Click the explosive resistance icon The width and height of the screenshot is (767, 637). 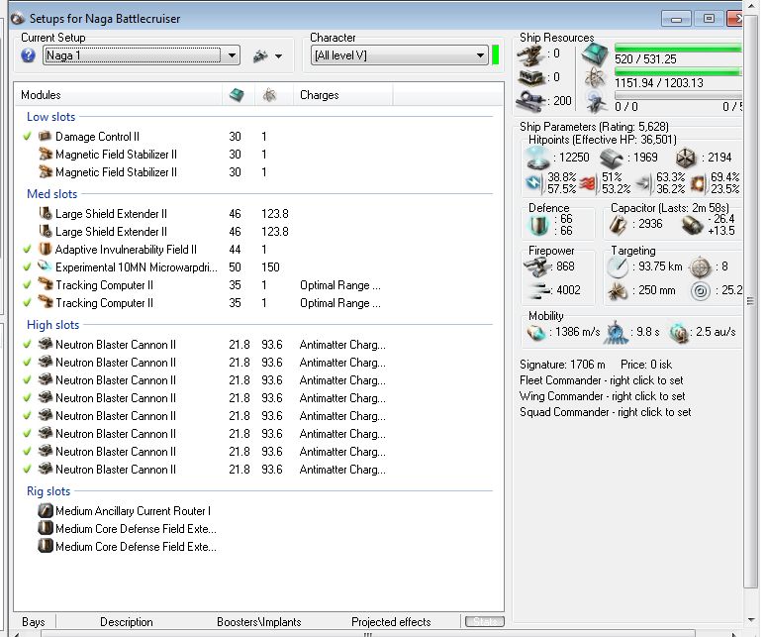coord(698,183)
